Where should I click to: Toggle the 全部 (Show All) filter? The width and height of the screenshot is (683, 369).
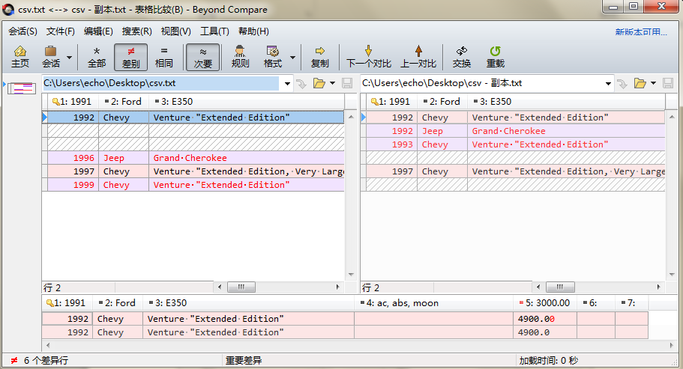point(97,56)
